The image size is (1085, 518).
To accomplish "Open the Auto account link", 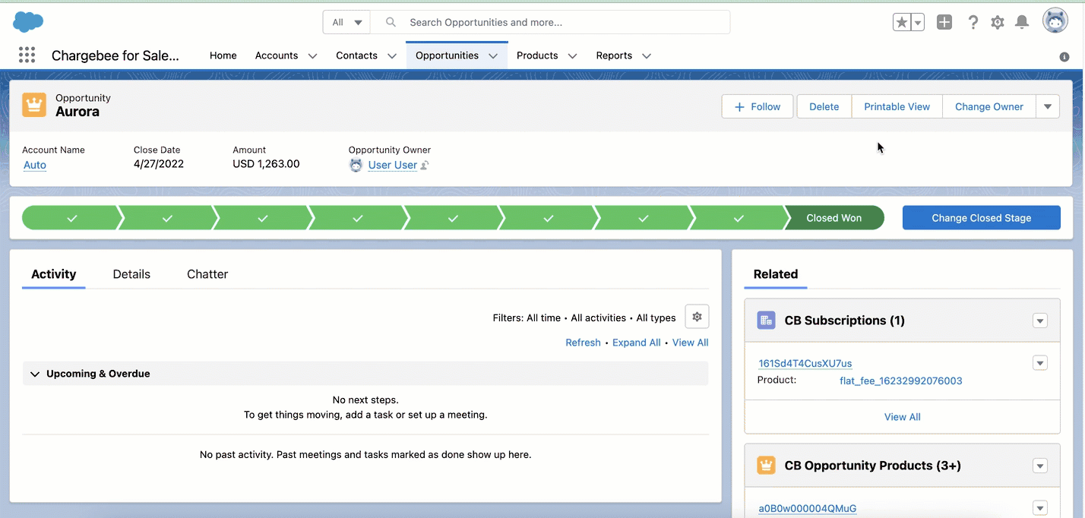I will click(x=35, y=165).
